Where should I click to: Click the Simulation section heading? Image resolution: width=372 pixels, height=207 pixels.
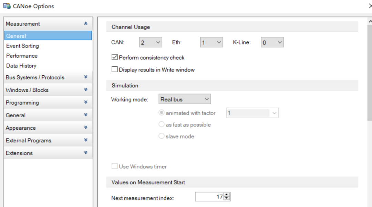click(x=125, y=86)
